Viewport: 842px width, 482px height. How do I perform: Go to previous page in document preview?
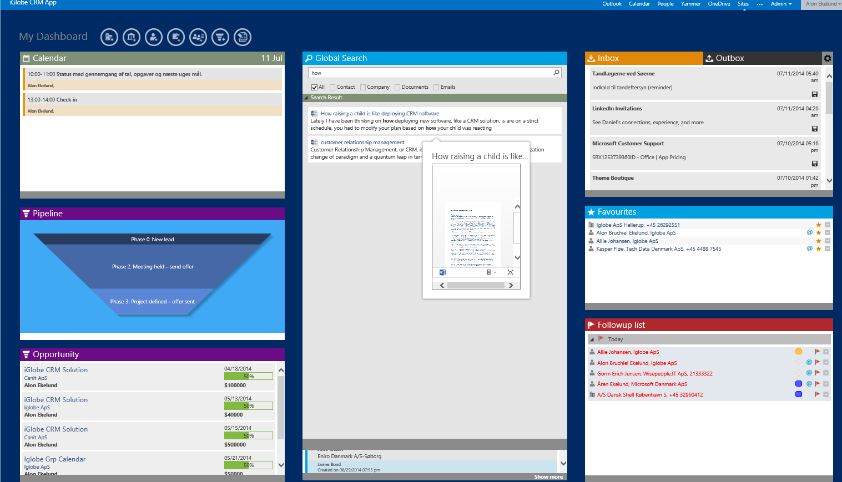coord(442,285)
